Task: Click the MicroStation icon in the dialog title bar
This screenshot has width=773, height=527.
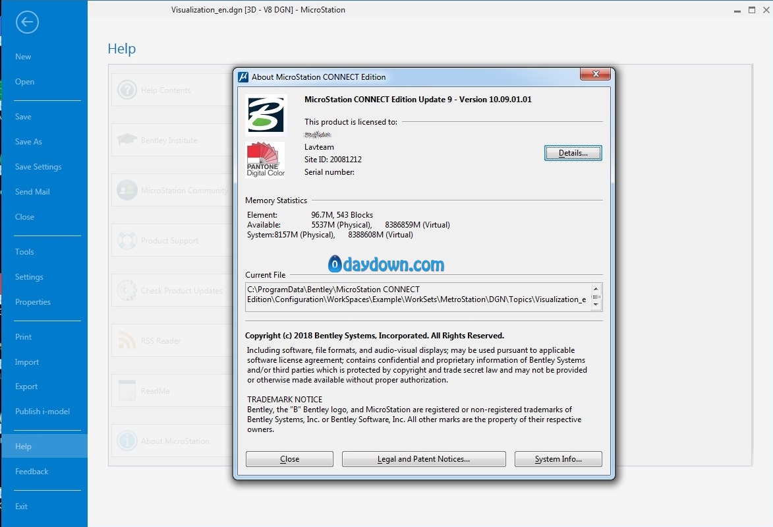Action: coord(243,77)
